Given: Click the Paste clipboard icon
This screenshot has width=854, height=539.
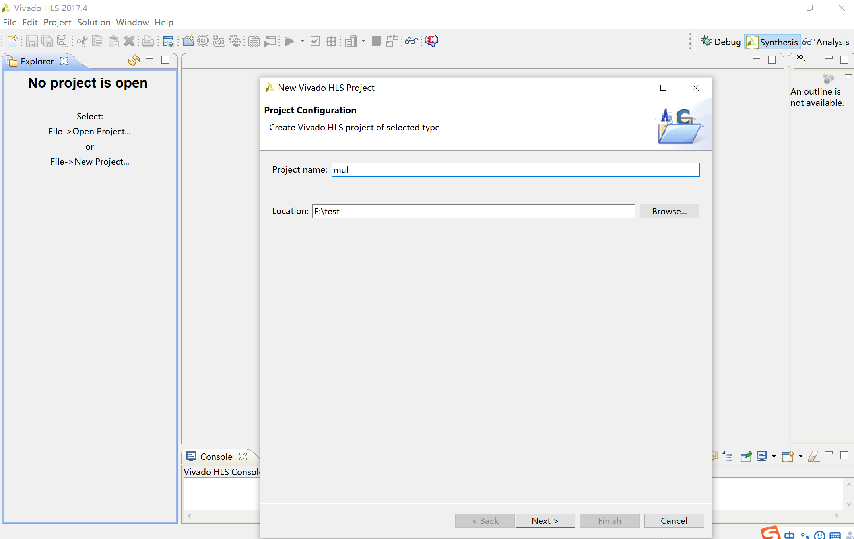Looking at the screenshot, I should click(114, 41).
